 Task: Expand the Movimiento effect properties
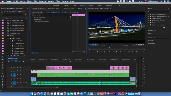click(32, 17)
